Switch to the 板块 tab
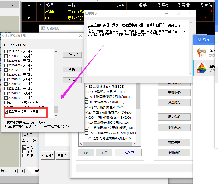The height and width of the screenshot is (184, 218). (4, 171)
